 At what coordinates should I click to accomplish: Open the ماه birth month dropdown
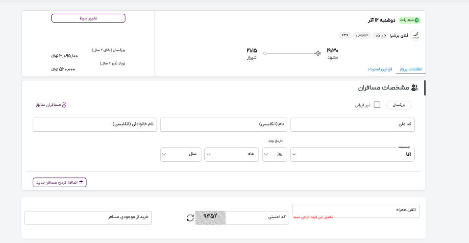coord(231,154)
